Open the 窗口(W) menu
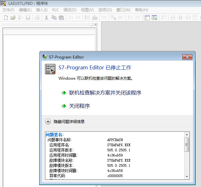Viewport: 201px width, 187px height. click(123, 10)
